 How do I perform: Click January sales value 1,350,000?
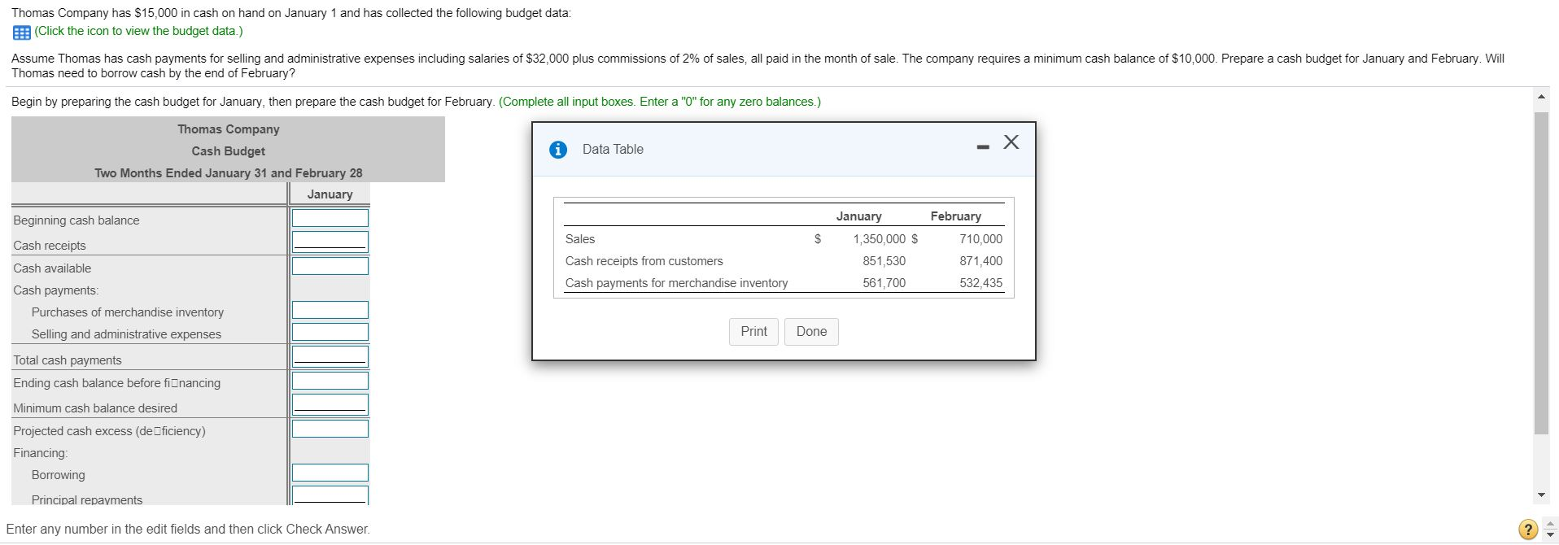[x=879, y=239]
